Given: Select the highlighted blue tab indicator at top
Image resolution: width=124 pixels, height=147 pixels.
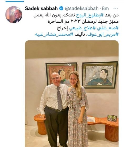Looking at the screenshot, I should coord(15,1).
